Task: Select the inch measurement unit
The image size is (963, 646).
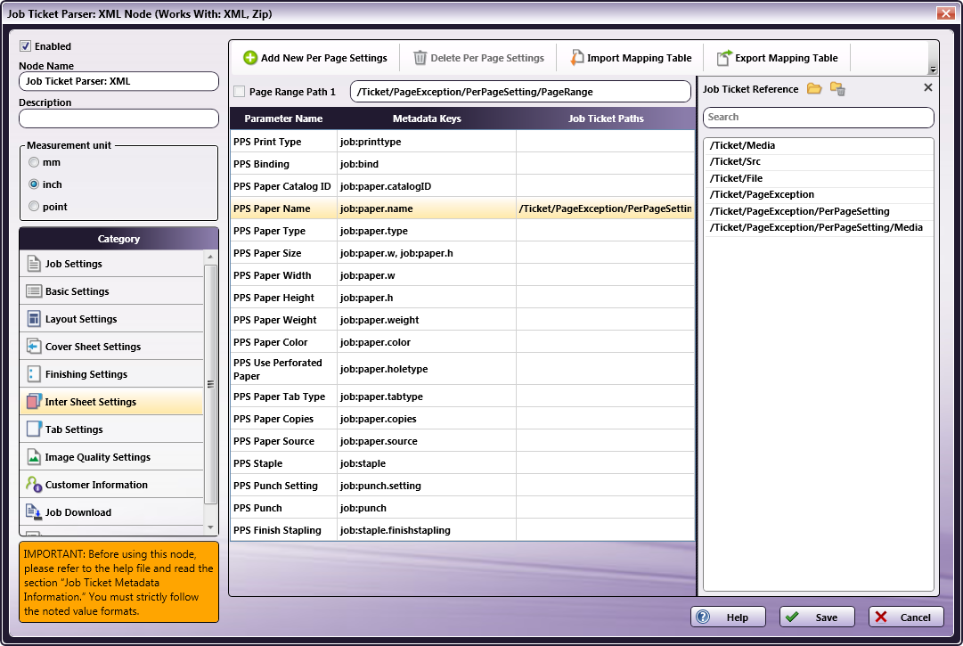Action: click(x=34, y=184)
